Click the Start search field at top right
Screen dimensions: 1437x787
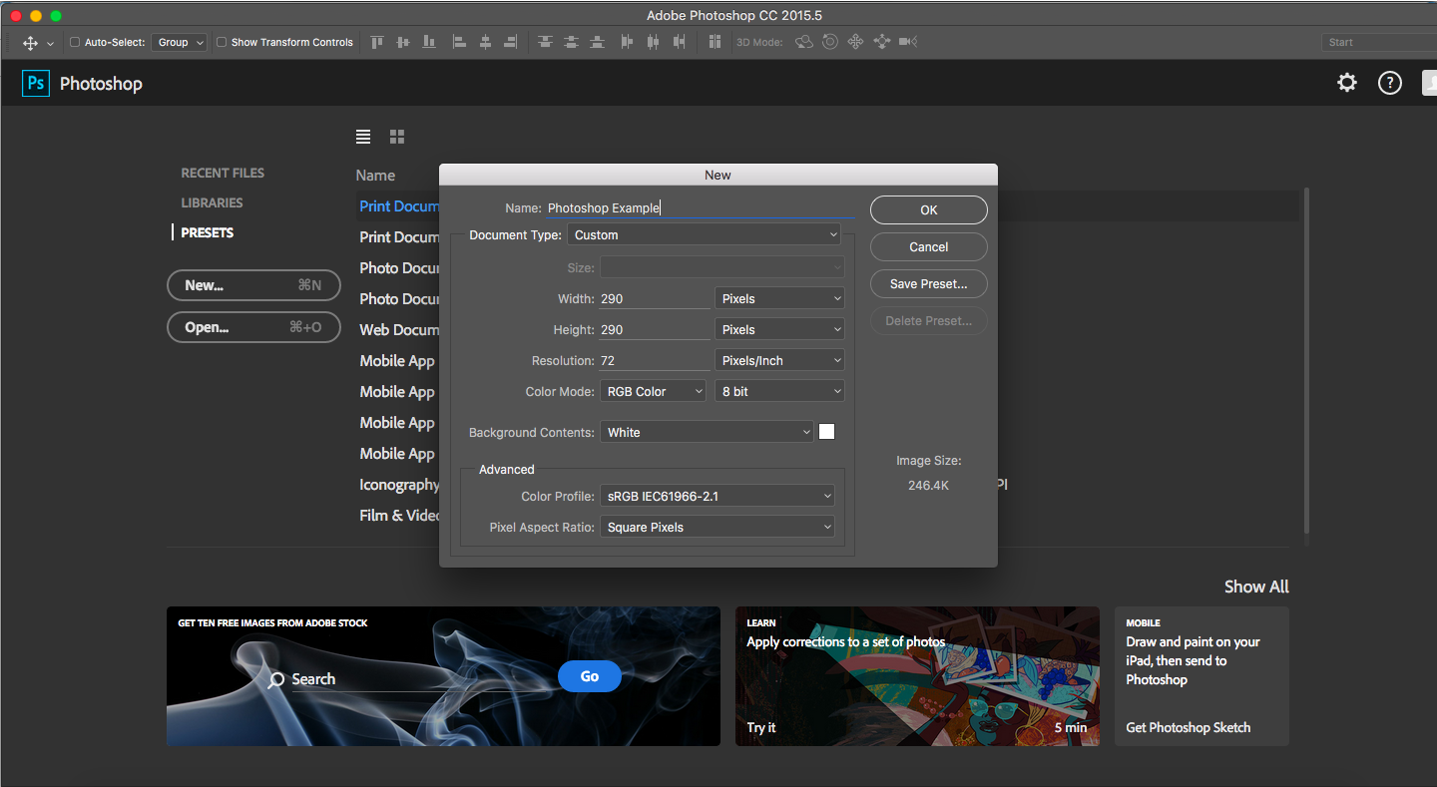pos(1379,42)
